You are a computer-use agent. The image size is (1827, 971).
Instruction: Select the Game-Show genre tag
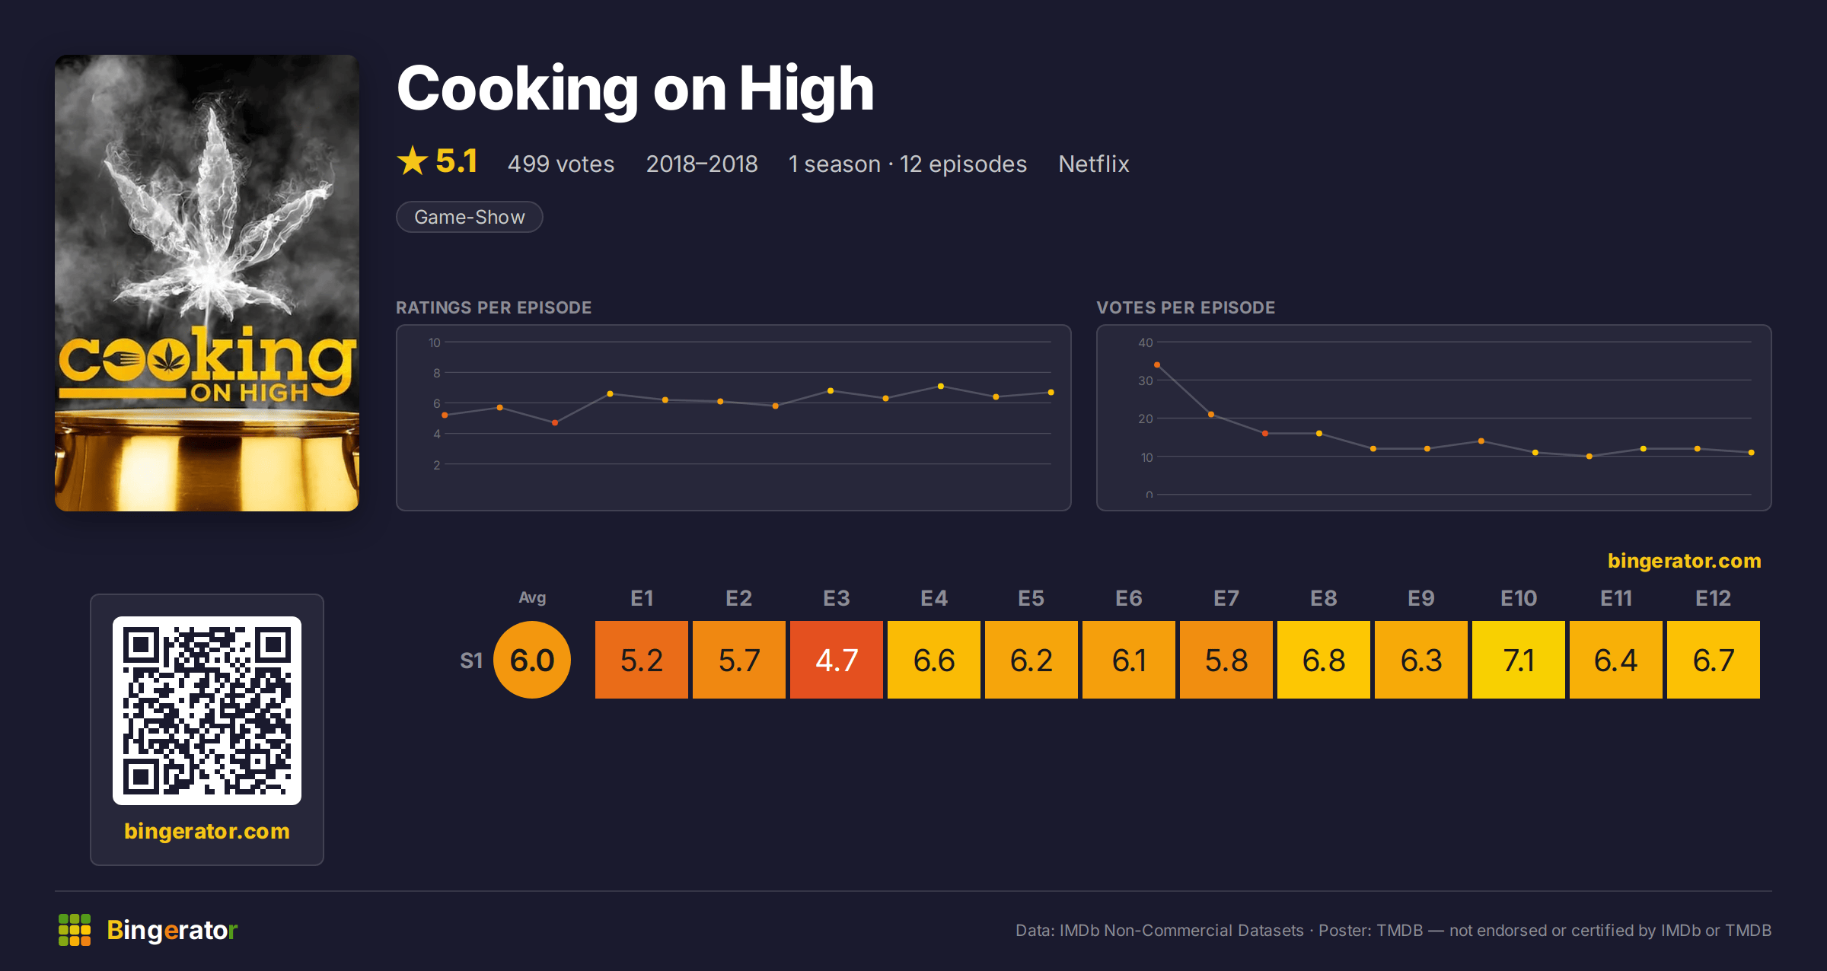(x=470, y=217)
